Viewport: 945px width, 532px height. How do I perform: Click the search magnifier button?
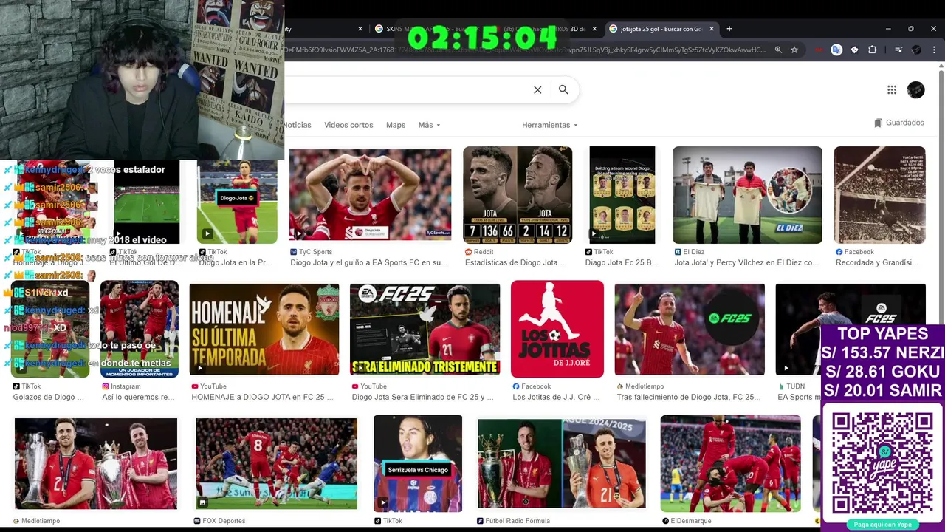pyautogui.click(x=563, y=89)
